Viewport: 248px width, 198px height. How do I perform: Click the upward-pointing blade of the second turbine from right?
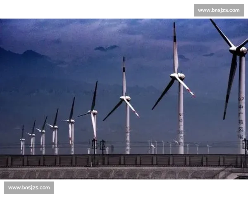175,47
